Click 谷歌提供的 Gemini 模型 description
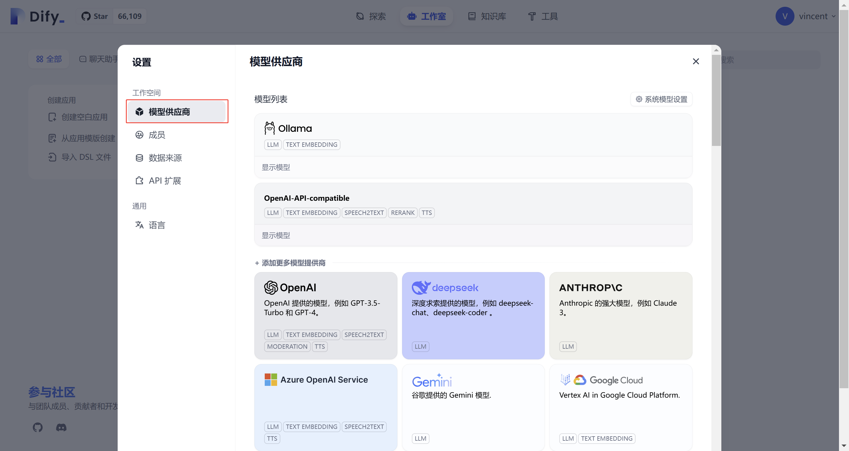The image size is (849, 451). pos(451,395)
